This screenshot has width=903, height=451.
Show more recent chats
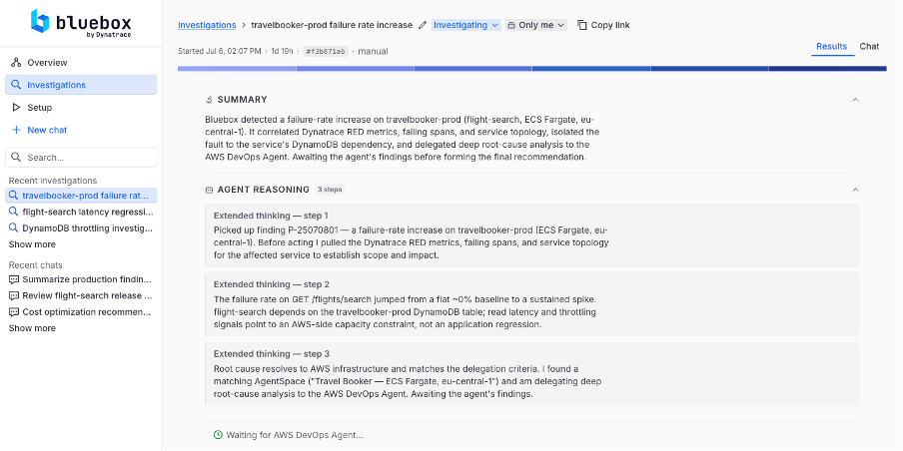(32, 328)
